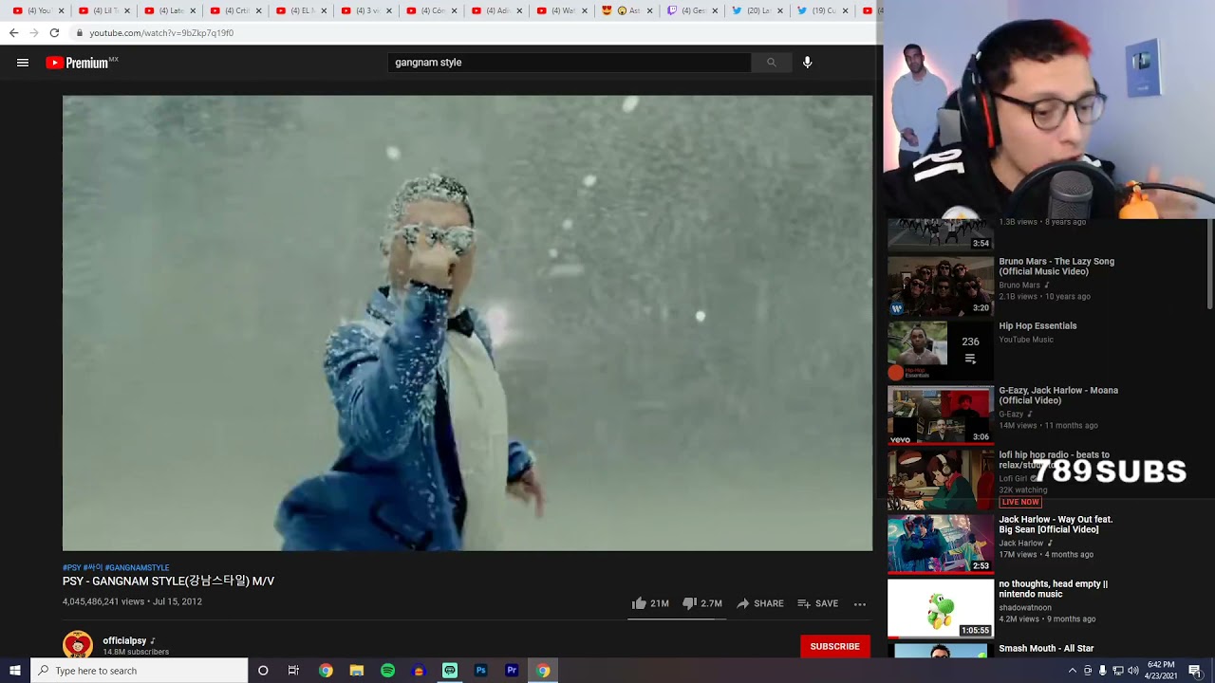Open the officialpsy channel avatar
1215x683 pixels.
(x=78, y=645)
